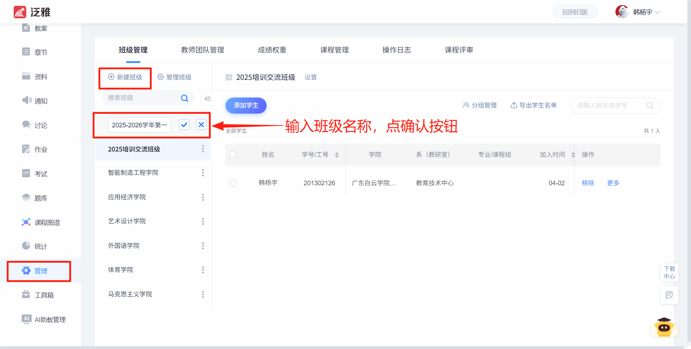Open the QR code for 2025培训交流班级
Viewport: 691px width, 349px height.
click(229, 77)
